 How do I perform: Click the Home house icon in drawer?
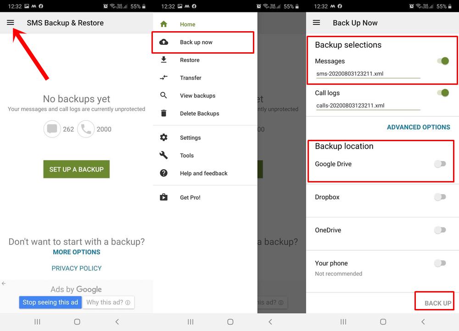[x=164, y=24]
